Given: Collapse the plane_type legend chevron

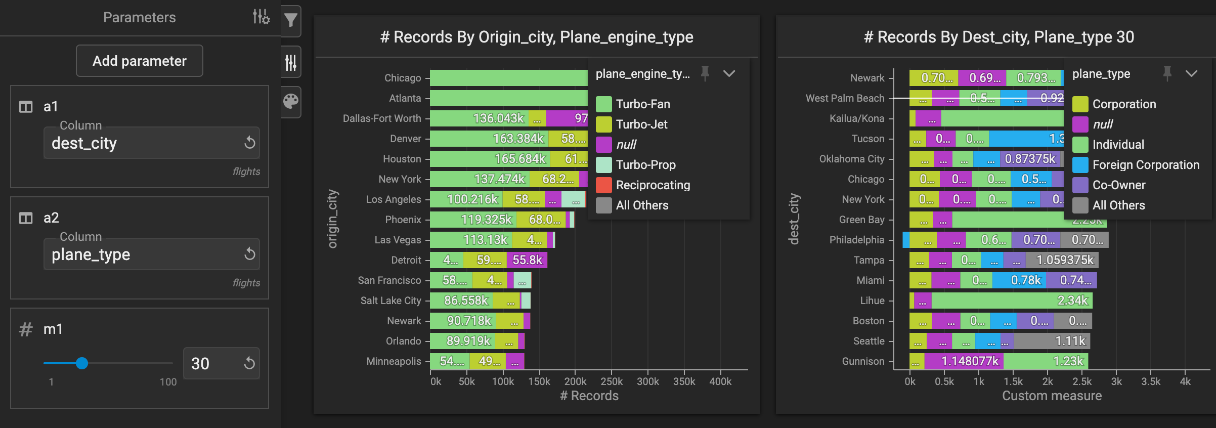Looking at the screenshot, I should (1191, 73).
